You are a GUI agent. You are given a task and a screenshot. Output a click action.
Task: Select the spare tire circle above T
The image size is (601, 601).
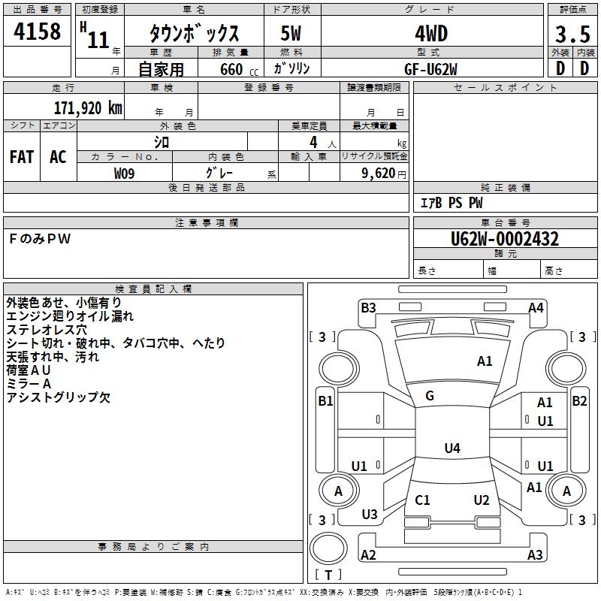click(328, 548)
